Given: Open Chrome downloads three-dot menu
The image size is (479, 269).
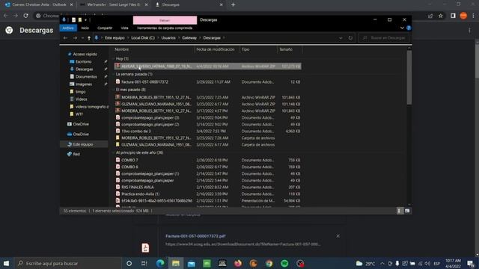Looking at the screenshot, I should pos(469,30).
